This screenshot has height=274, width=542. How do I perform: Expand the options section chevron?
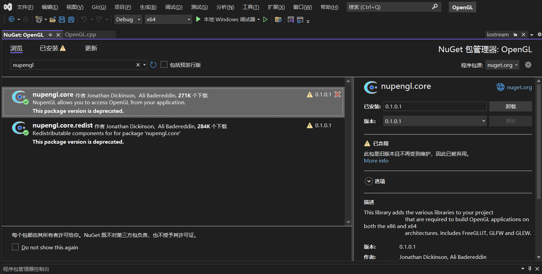click(369, 181)
